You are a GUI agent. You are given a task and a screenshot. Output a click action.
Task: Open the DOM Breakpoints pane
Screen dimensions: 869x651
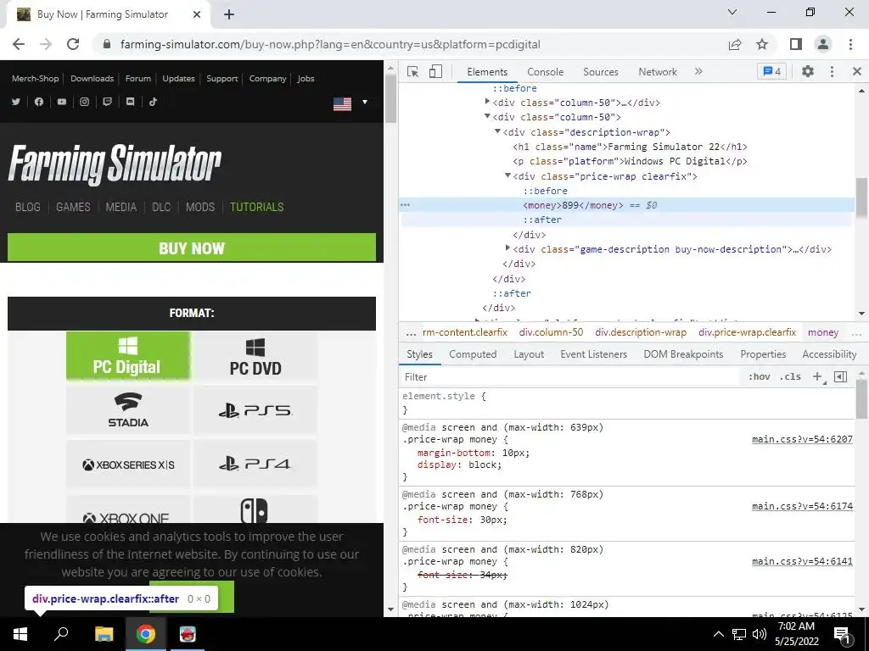pos(683,354)
